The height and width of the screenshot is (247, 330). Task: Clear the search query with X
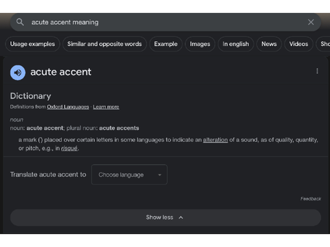pos(311,22)
